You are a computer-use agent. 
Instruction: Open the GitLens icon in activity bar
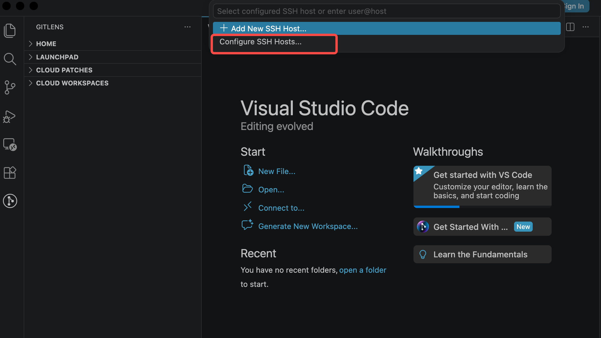click(10, 201)
